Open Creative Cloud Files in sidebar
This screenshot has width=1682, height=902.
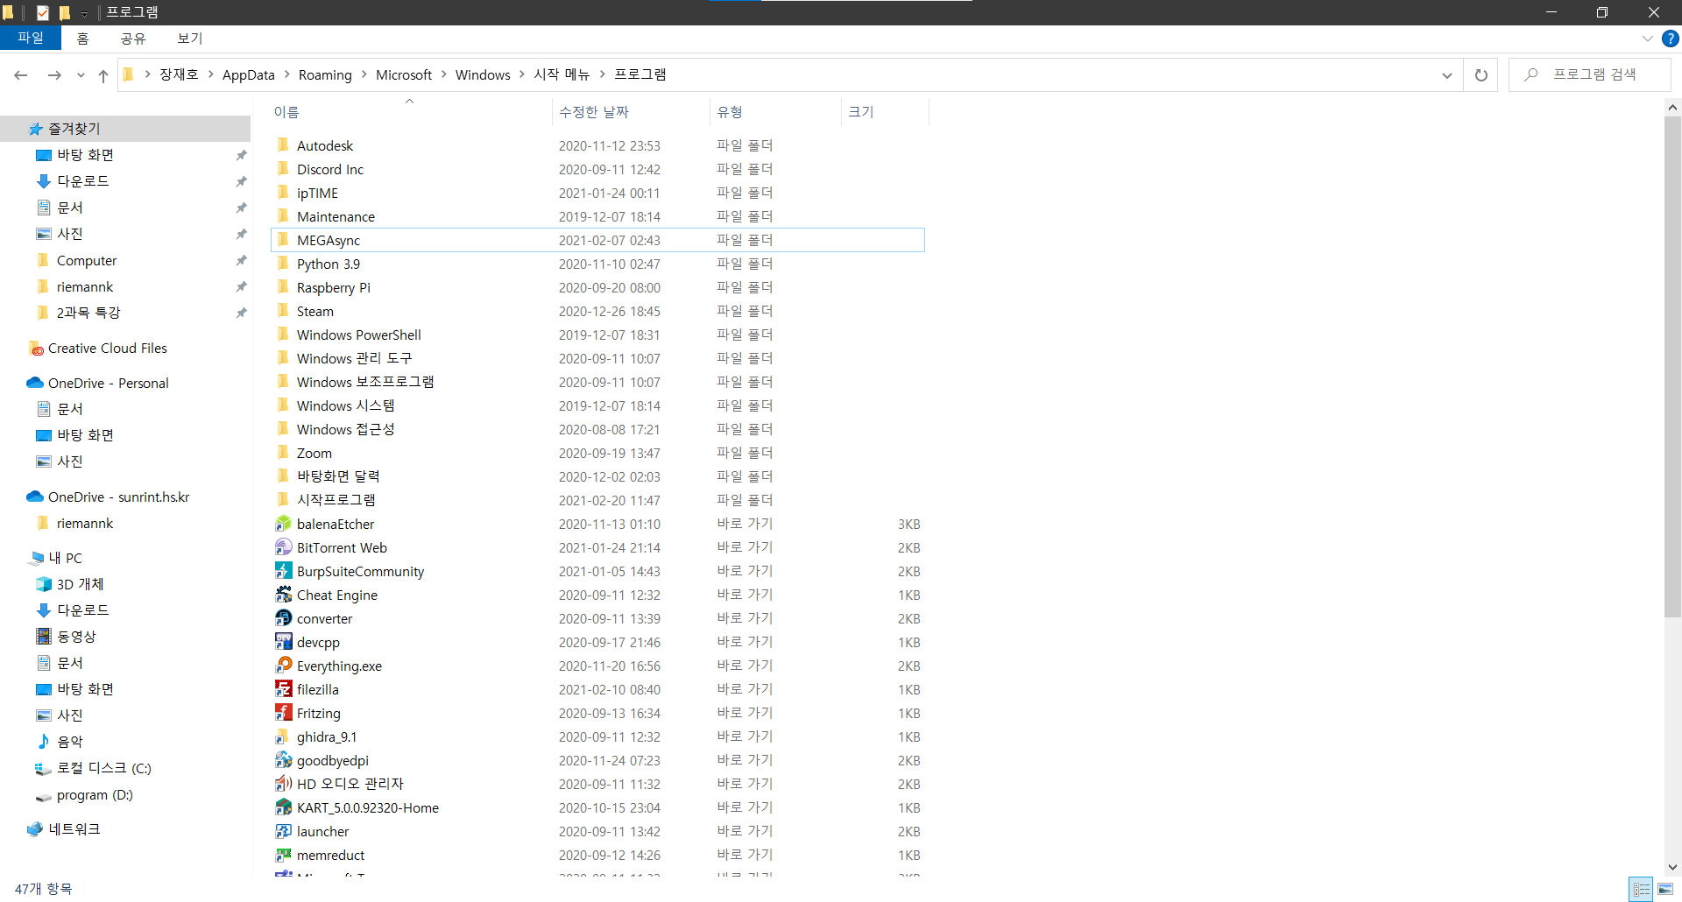[x=107, y=349]
